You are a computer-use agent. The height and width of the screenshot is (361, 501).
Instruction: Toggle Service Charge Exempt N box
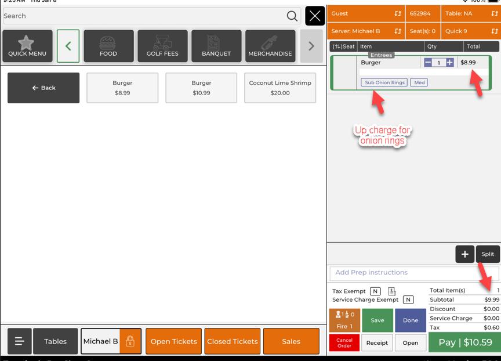tap(408, 300)
